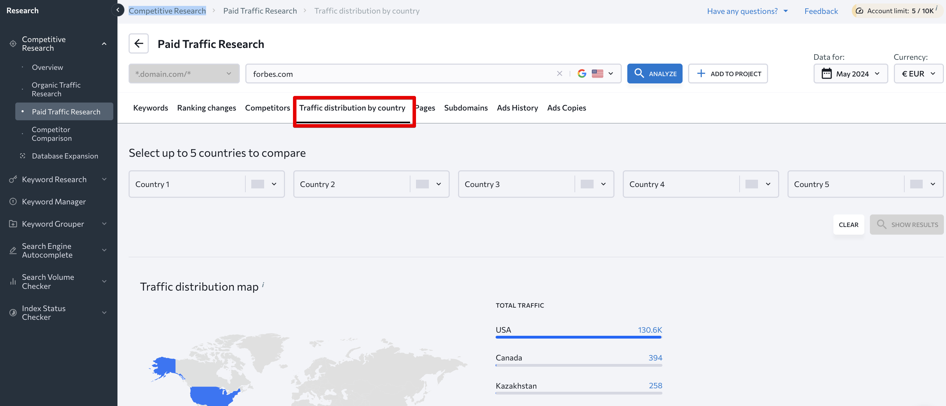946x406 pixels.
Task: Click the 130.6K USA traffic value
Action: [x=650, y=330]
